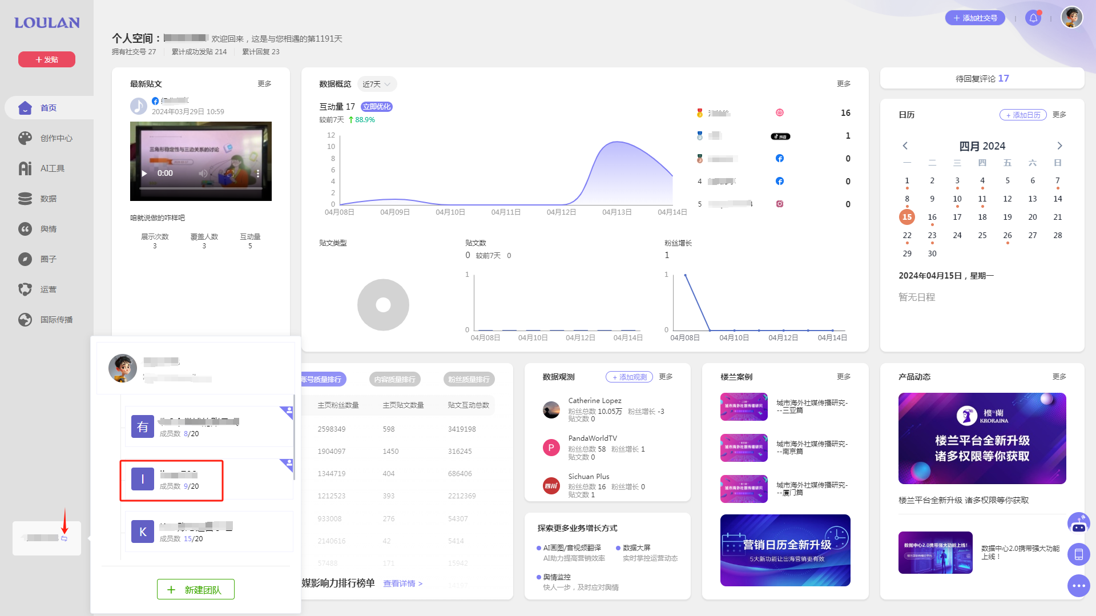Image resolution: width=1096 pixels, height=616 pixels.
Task: Open the user avatar at top right
Action: point(1071,18)
